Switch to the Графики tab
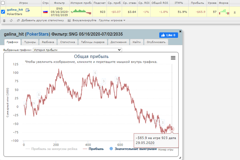This screenshot has width=240, height=160. point(12,42)
